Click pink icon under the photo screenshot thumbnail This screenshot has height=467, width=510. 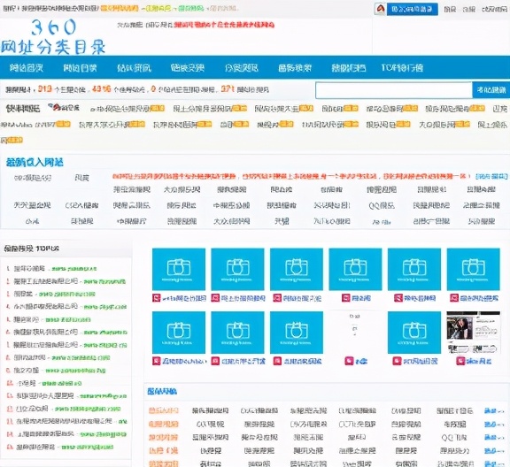click(460, 361)
